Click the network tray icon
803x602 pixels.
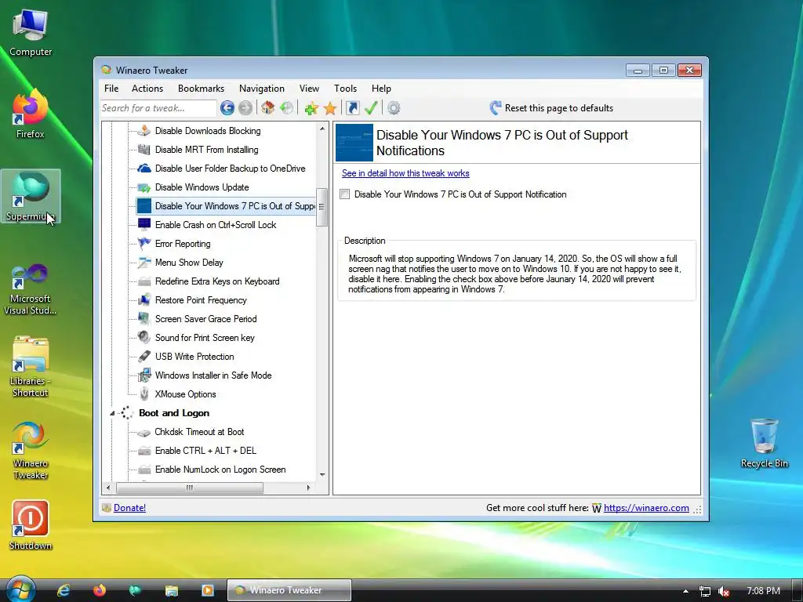pyautogui.click(x=705, y=591)
